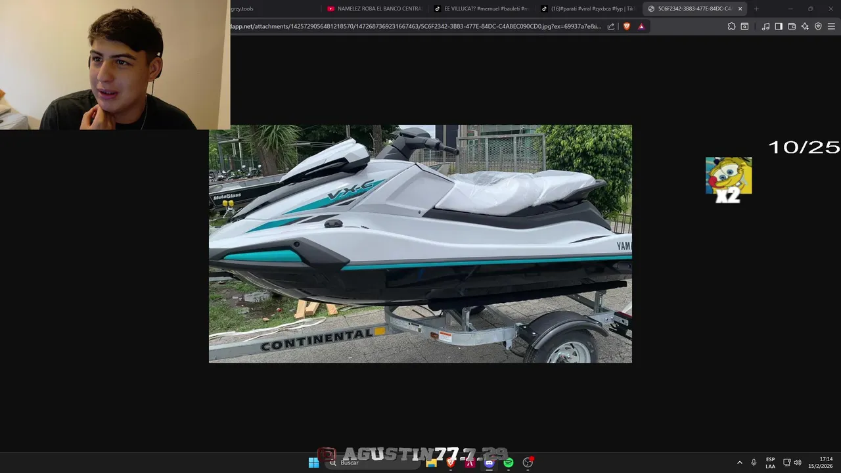Screen dimensions: 841x473
Task: Open the Windows Start menu
Action: point(314,462)
